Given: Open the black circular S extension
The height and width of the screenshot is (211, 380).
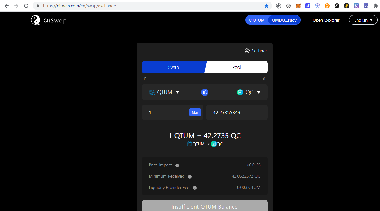Looking at the screenshot, I should tap(337, 6).
